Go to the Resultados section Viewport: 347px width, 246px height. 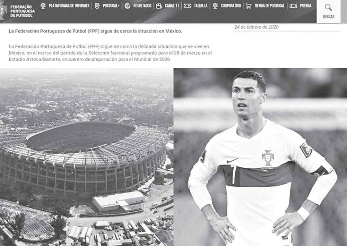point(142,6)
